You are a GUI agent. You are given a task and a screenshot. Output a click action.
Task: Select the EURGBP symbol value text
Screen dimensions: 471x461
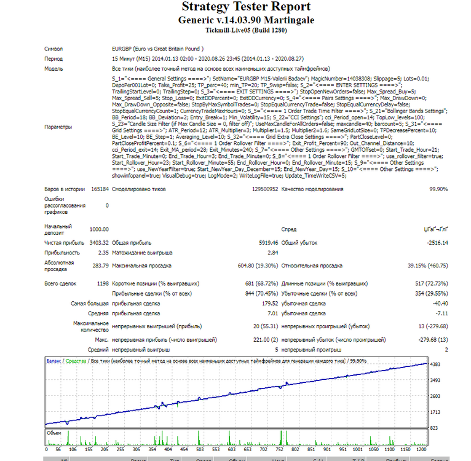click(157, 49)
